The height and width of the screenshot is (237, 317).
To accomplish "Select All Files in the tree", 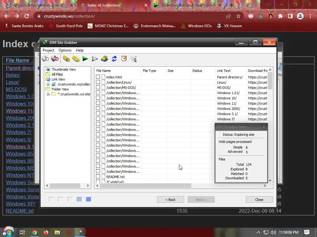I will click(x=57, y=74).
